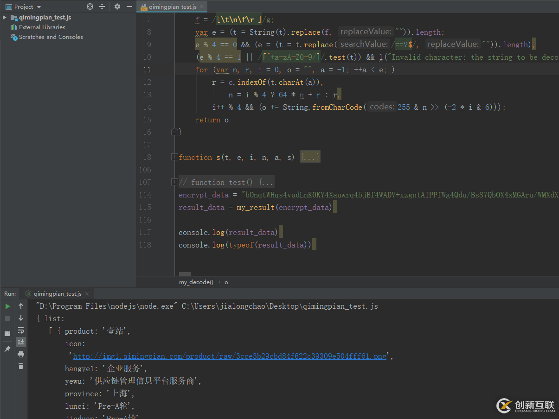Open the qimingpian.com product image link

(x=230, y=356)
